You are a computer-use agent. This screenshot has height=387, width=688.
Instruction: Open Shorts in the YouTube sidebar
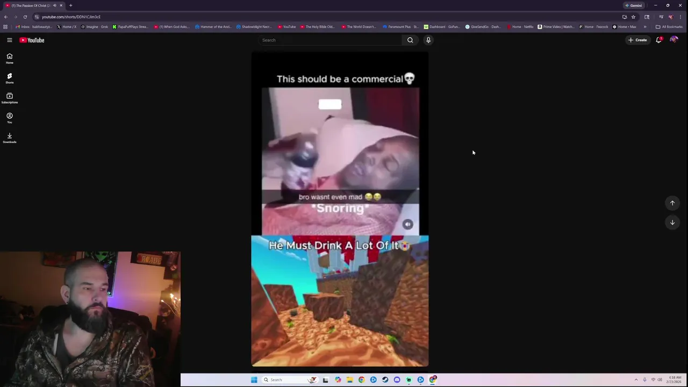tap(10, 78)
